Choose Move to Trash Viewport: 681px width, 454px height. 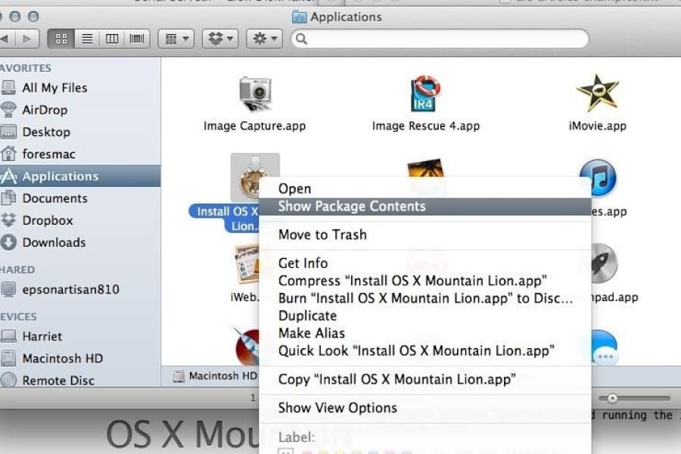click(x=424, y=235)
